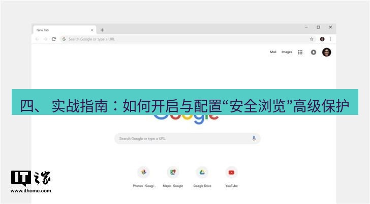Reload the page with refresh icon

54,39
